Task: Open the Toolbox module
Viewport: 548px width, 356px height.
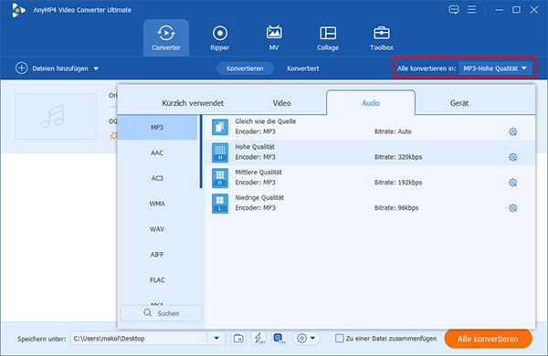Action: pyautogui.click(x=382, y=37)
